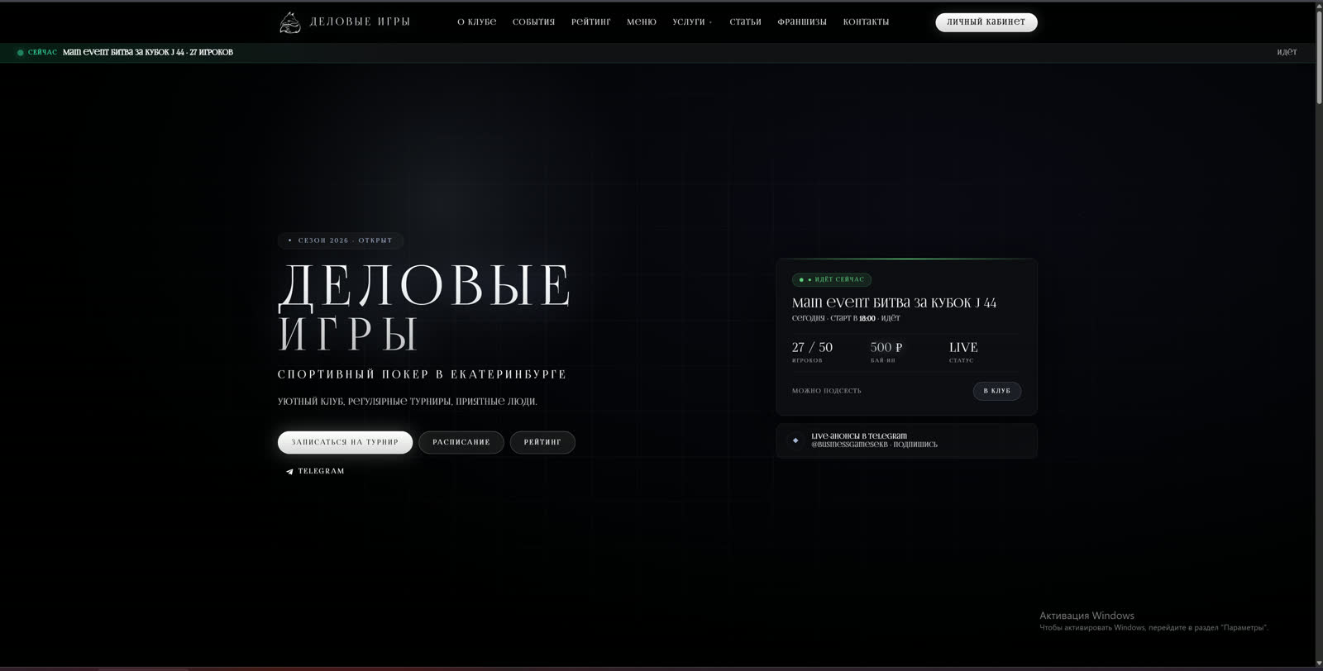Image resolution: width=1323 pixels, height=671 pixels.
Task: Click the page vertical scrollbar thumb
Action: pyautogui.click(x=1319, y=56)
